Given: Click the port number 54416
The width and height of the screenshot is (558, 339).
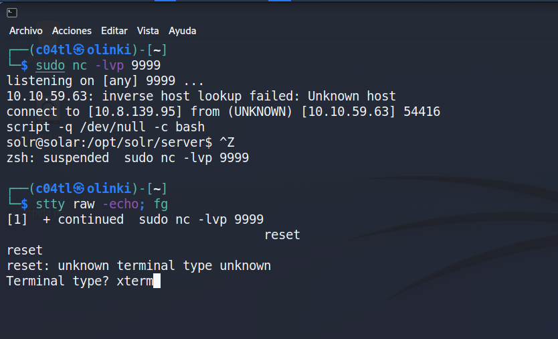Looking at the screenshot, I should point(422,111).
